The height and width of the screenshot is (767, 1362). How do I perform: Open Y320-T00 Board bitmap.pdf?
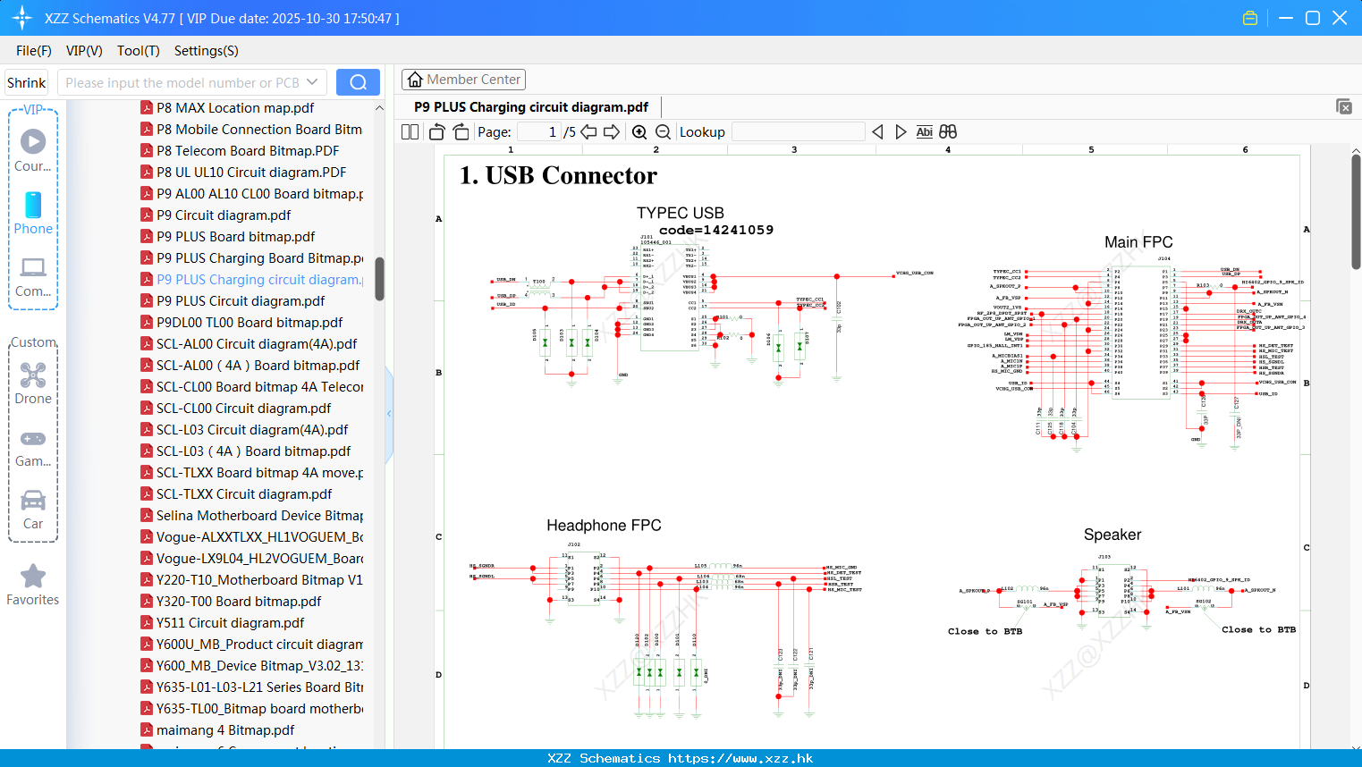[239, 602]
